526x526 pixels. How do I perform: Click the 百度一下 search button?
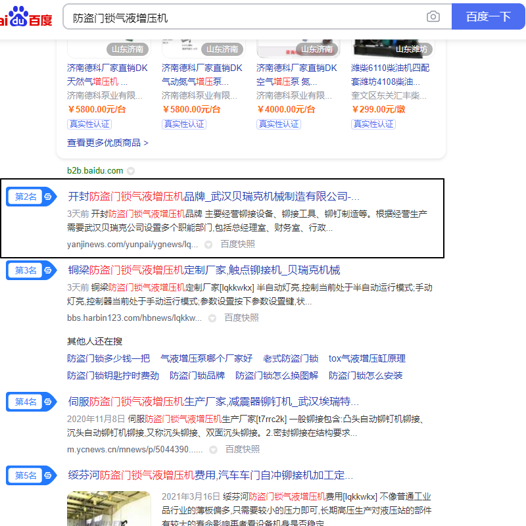pos(488,16)
